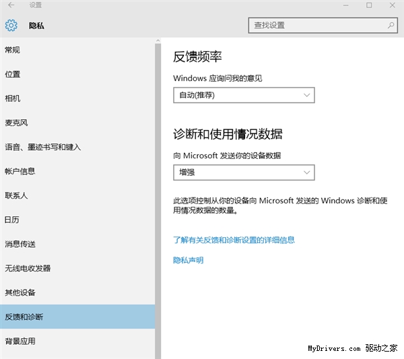Select 常规 in the sidebar
Viewport: 404px width, 359px height.
click(13, 50)
